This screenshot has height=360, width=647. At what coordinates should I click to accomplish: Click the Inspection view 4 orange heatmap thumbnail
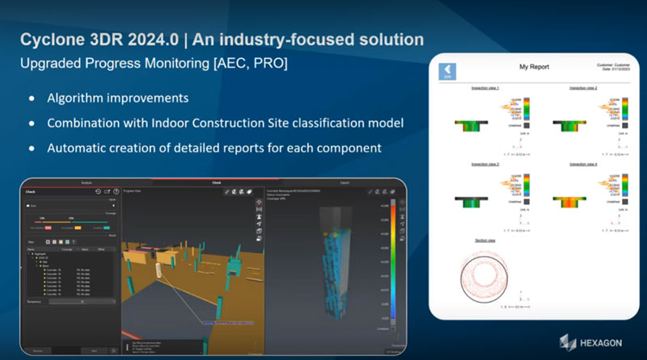(569, 202)
